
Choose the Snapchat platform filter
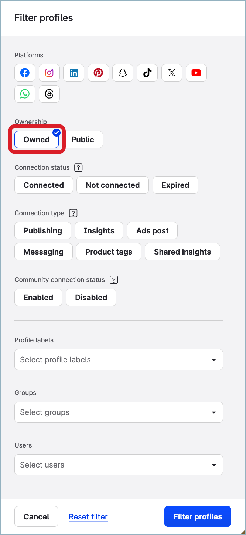coord(123,73)
